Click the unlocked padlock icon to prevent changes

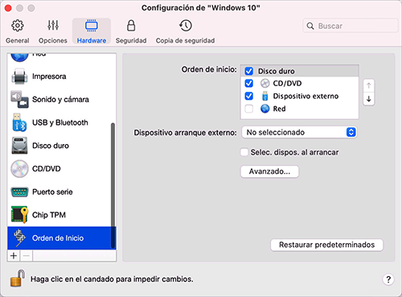point(18,278)
